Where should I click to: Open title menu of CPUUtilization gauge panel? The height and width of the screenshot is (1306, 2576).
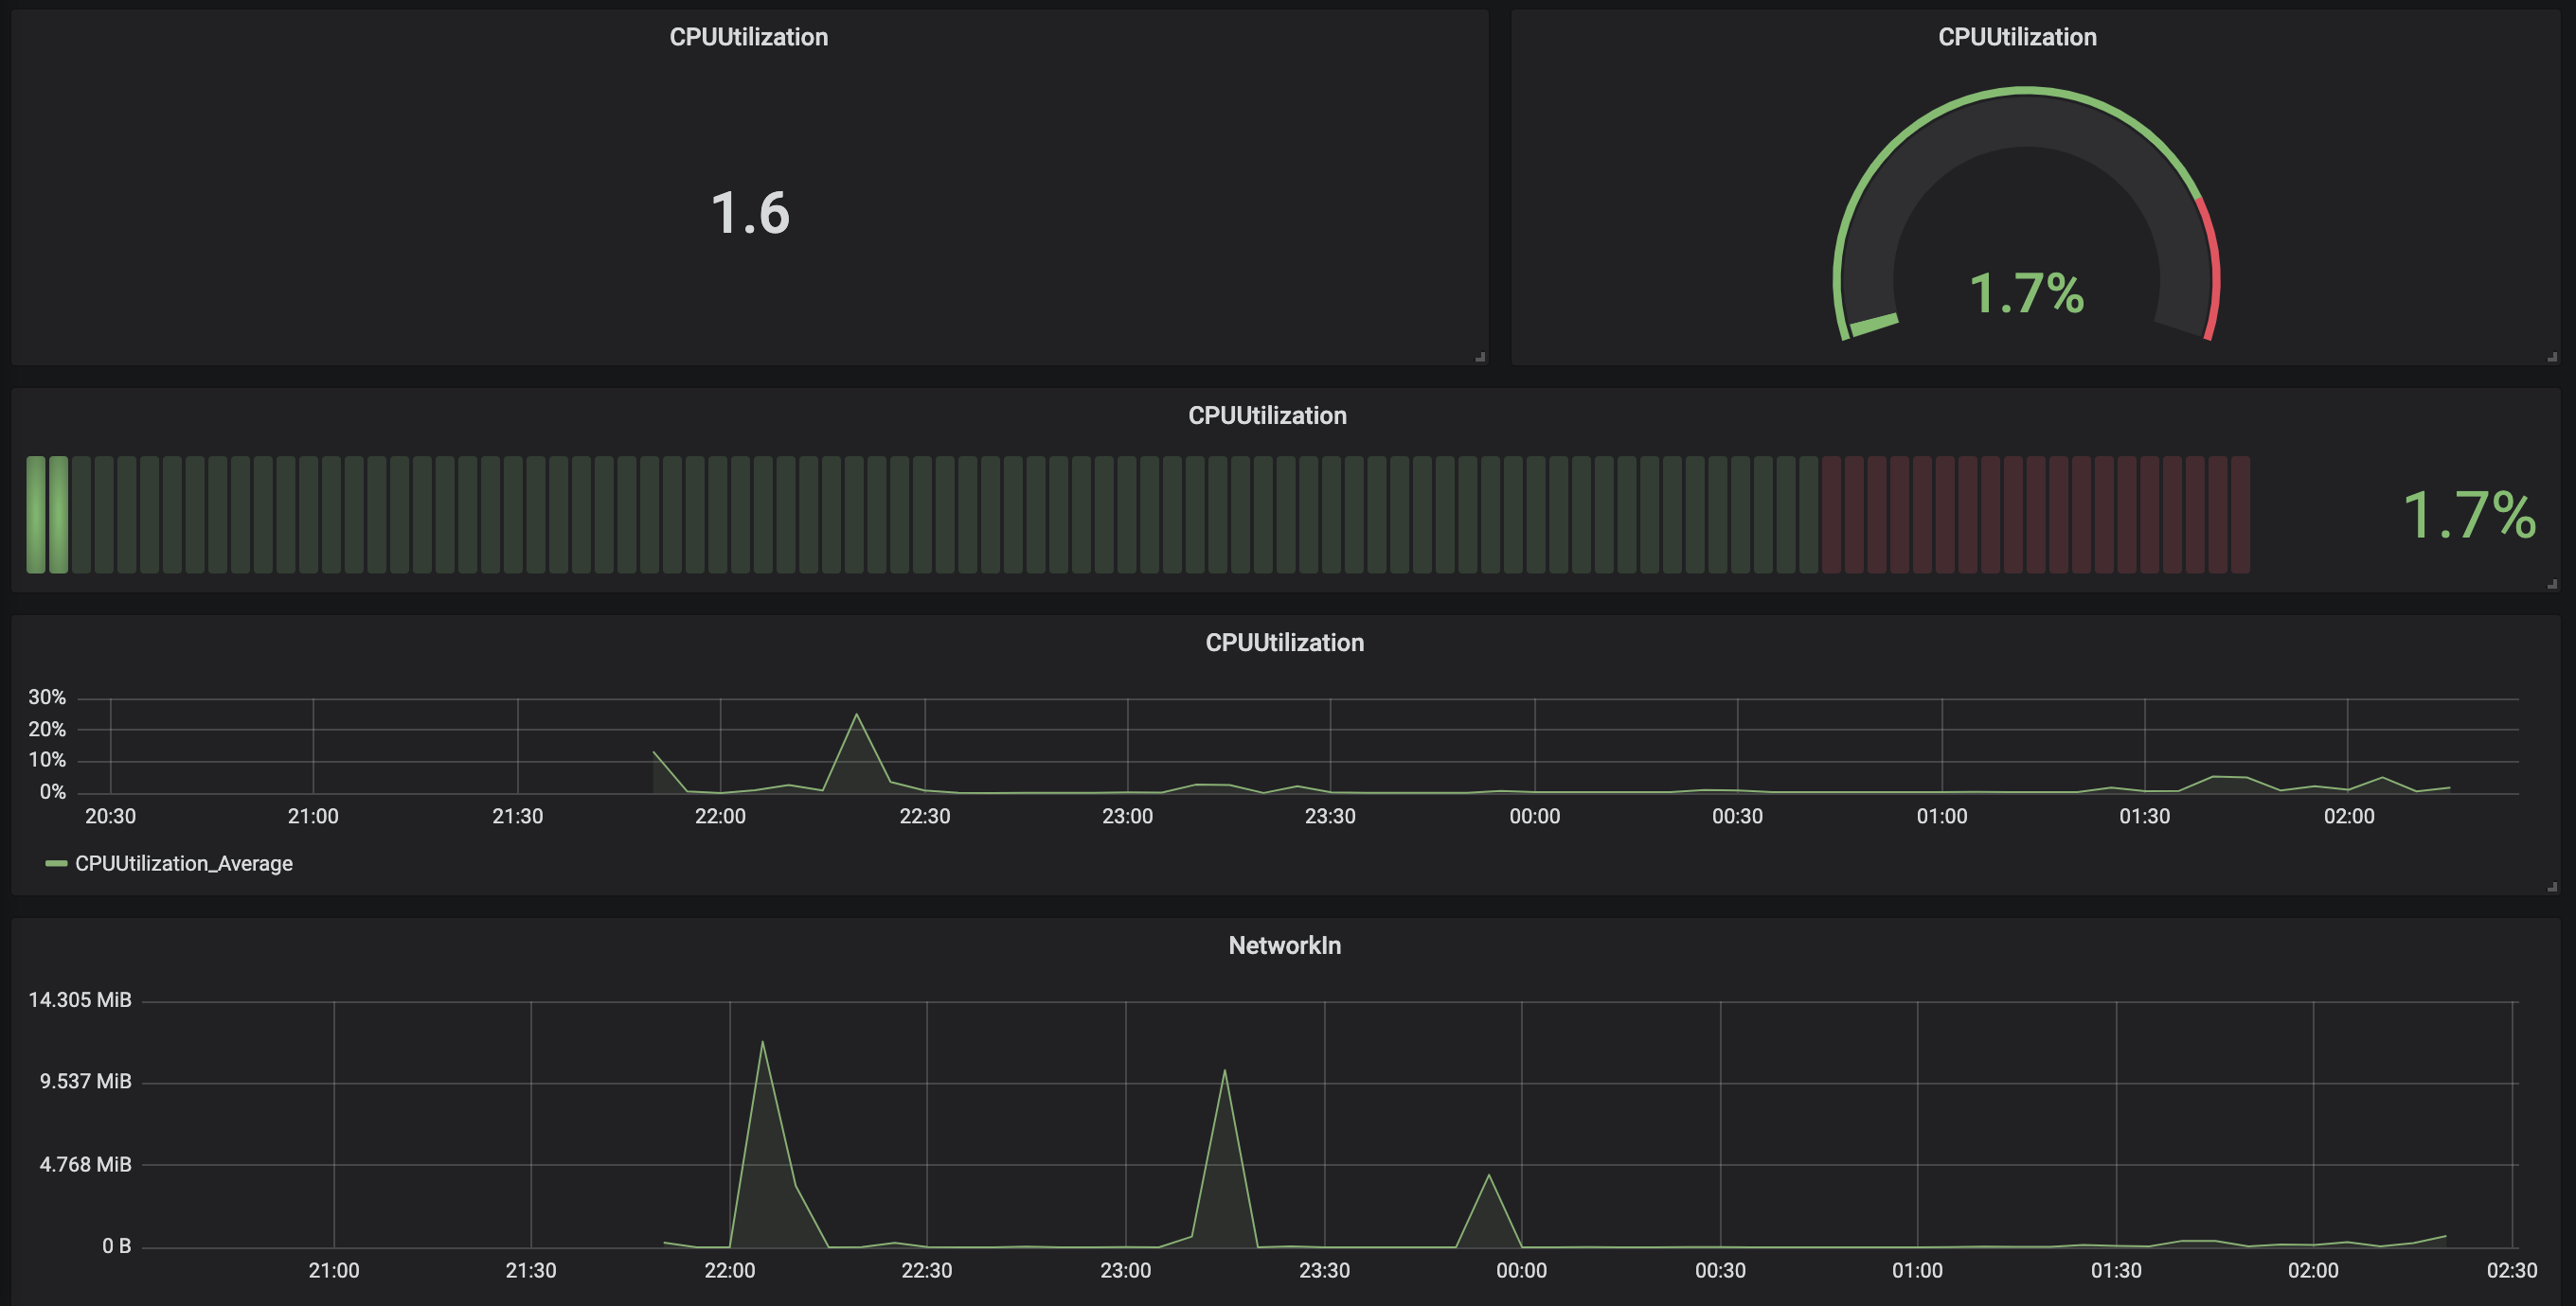click(x=2016, y=37)
